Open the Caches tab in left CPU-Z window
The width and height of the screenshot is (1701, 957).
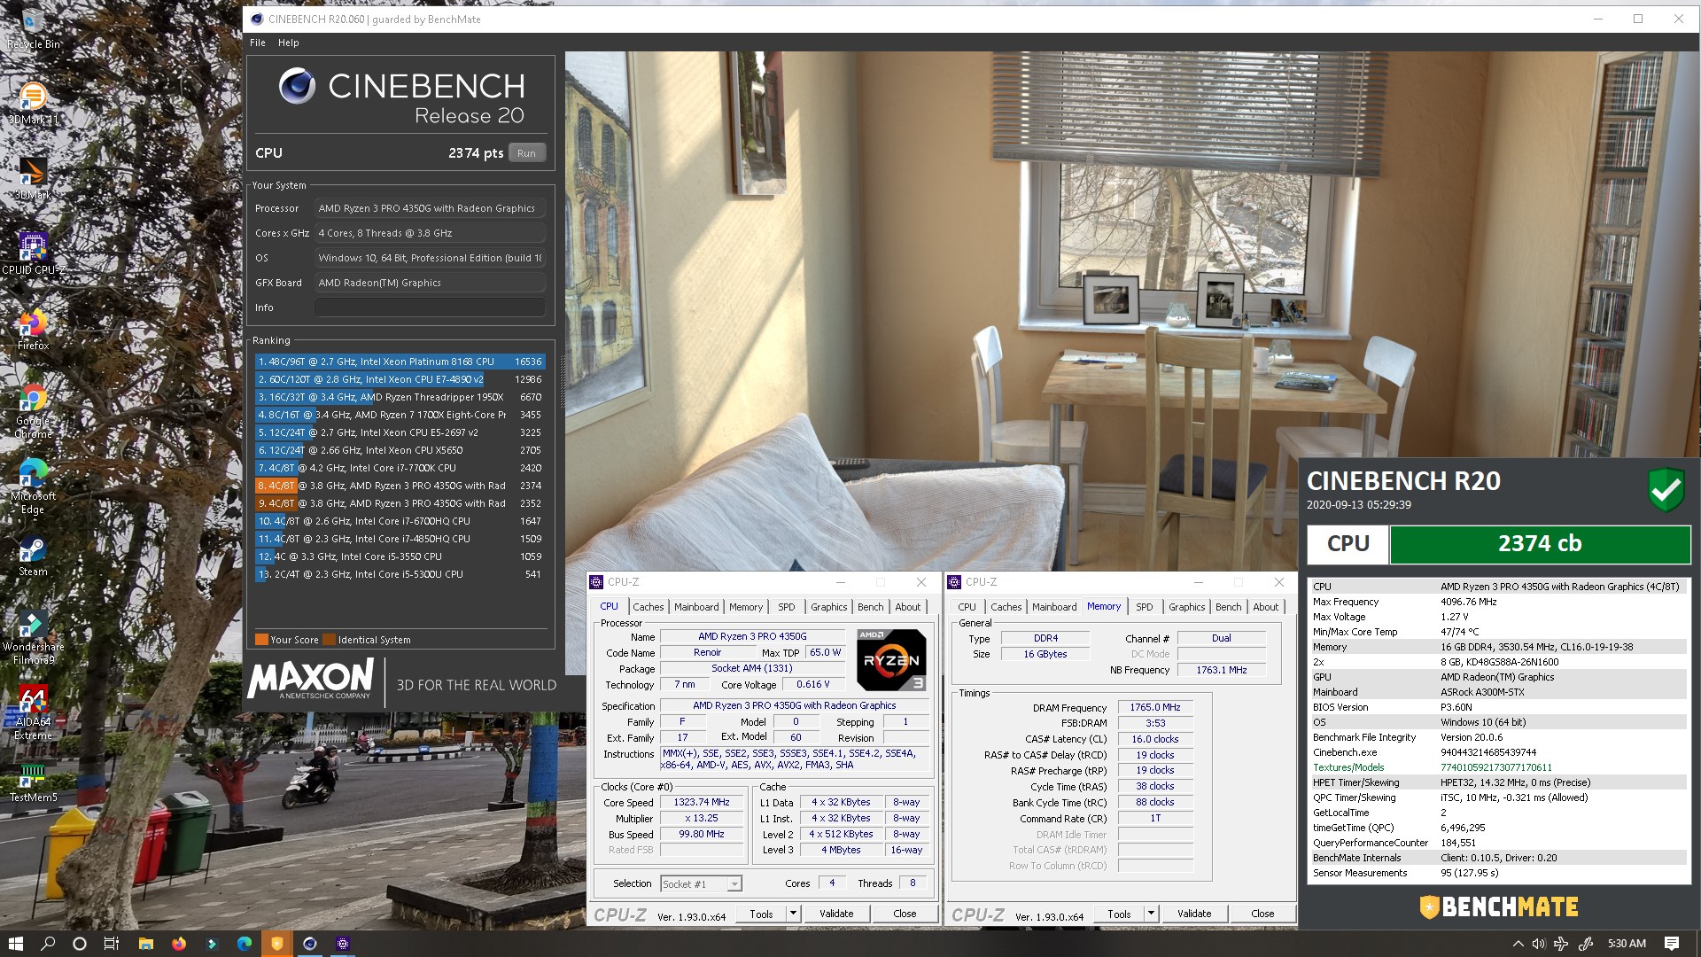click(x=648, y=607)
